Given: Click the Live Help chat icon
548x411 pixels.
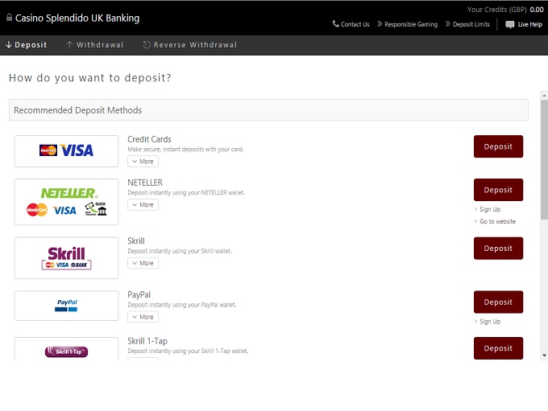Looking at the screenshot, I should (x=509, y=25).
